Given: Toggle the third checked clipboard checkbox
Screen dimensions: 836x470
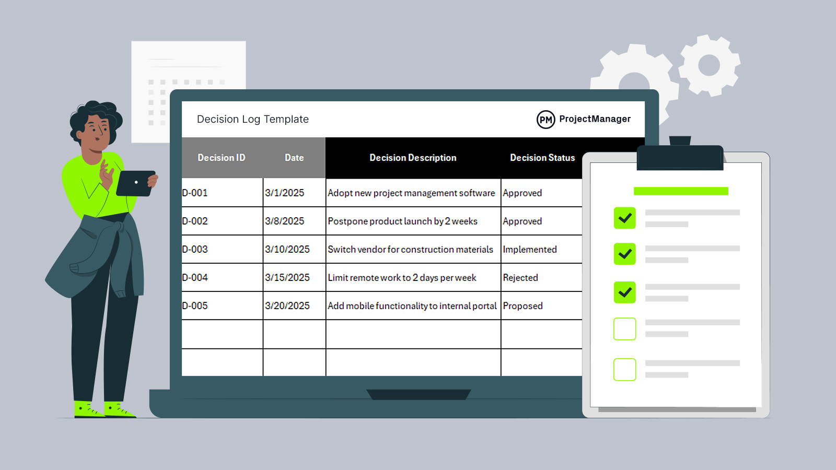Looking at the screenshot, I should (624, 292).
